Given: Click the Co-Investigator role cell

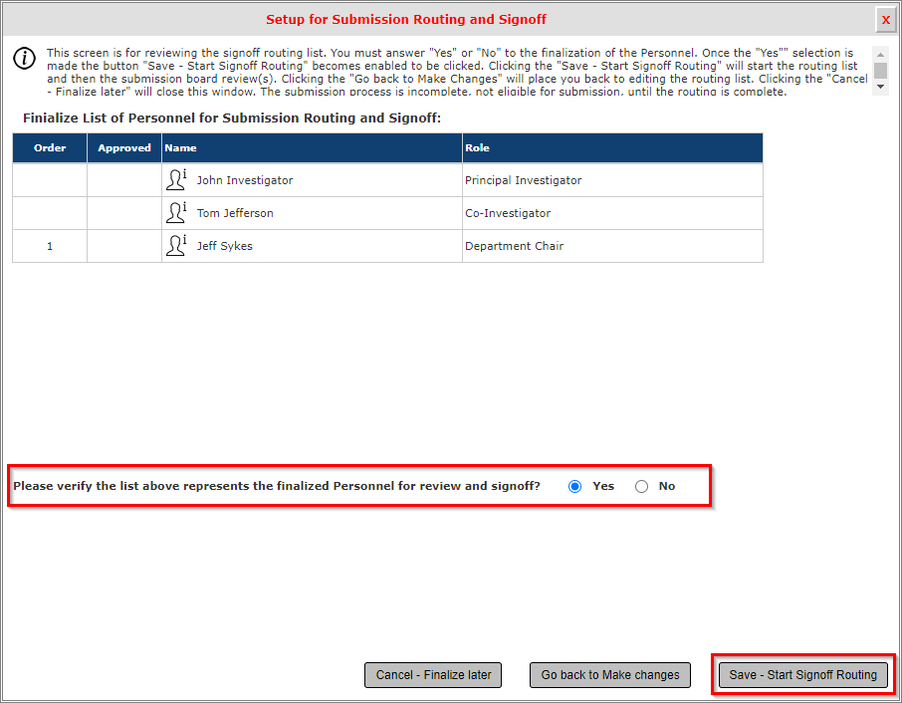Looking at the screenshot, I should 612,213.
